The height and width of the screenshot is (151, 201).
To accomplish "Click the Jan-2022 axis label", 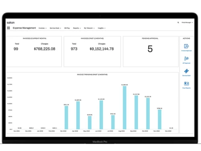I will coord(40,131).
